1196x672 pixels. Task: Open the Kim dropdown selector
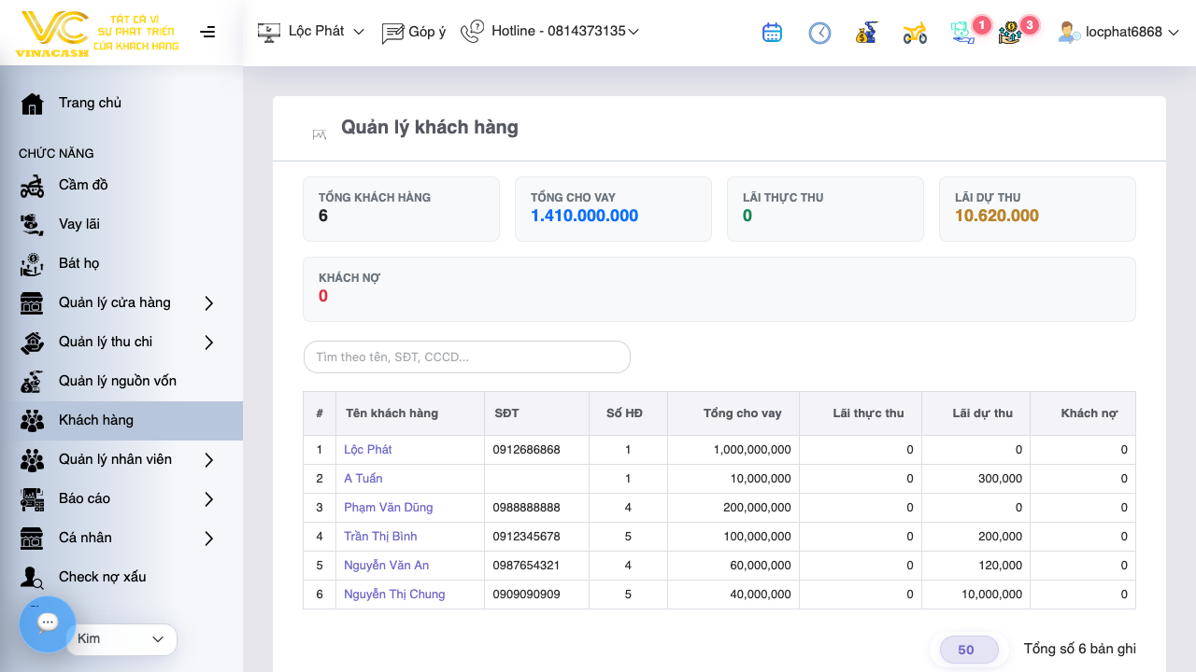[x=121, y=639]
